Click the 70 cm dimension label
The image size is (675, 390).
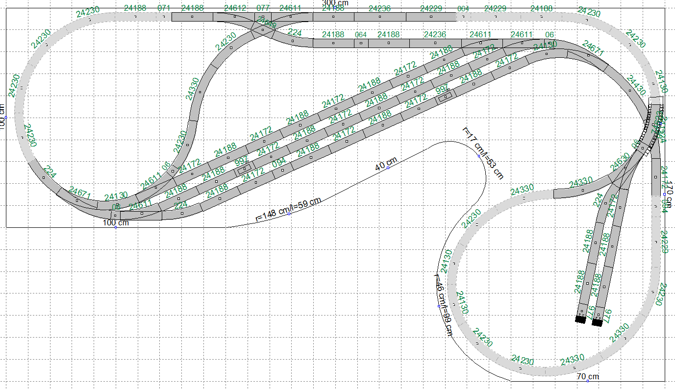pyautogui.click(x=588, y=376)
